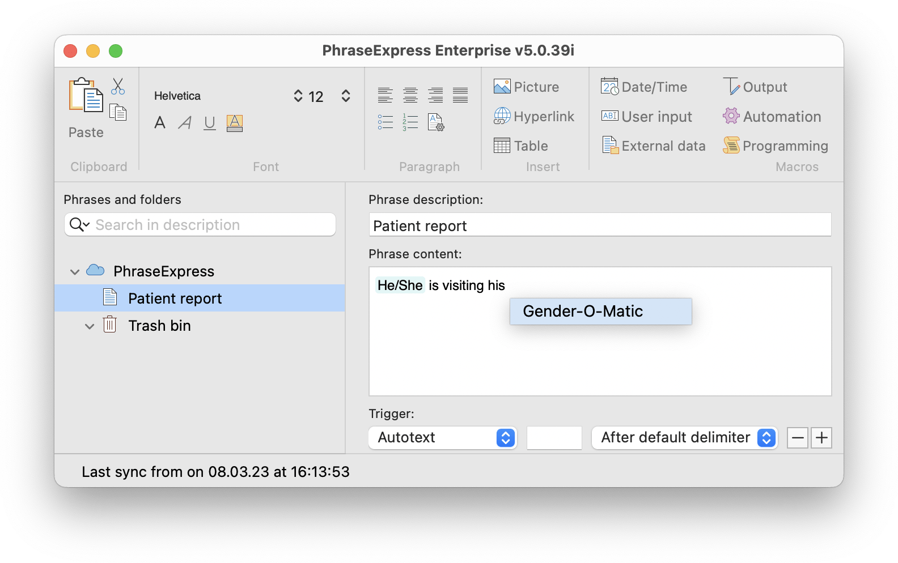Select the PhraseExpress cloud folder
This screenshot has width=898, height=563.
coord(150,271)
